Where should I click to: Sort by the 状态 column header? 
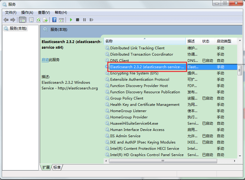208,41
